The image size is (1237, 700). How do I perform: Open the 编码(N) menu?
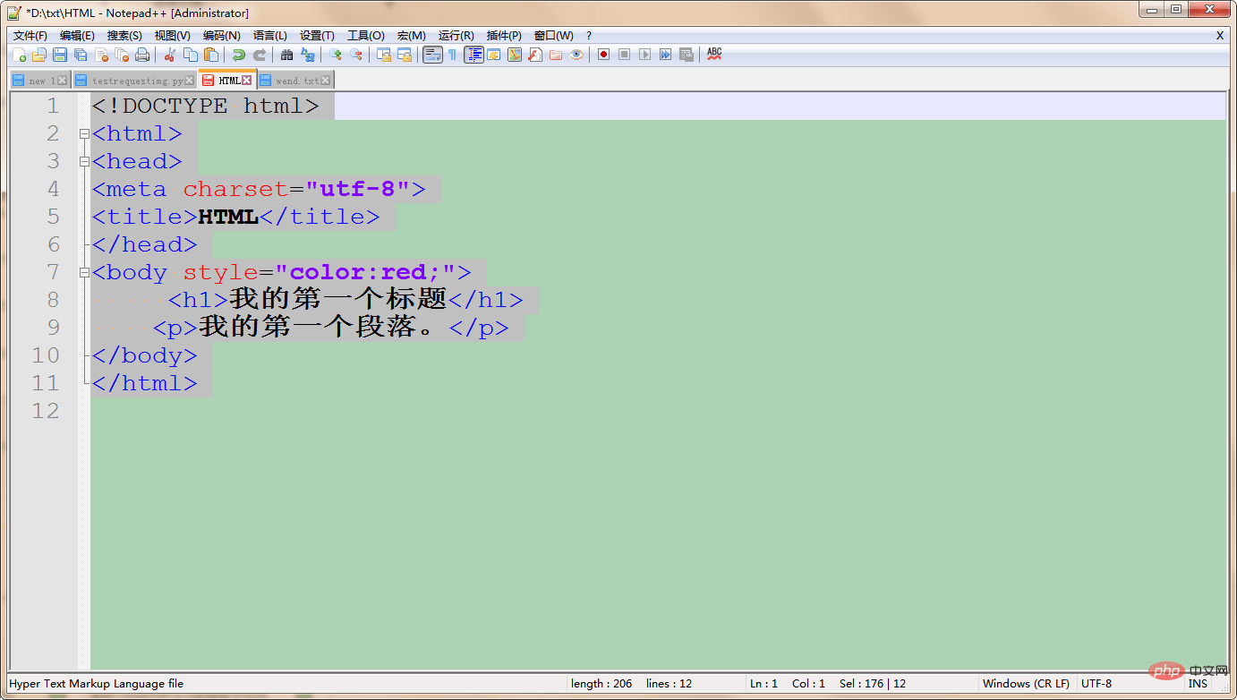tap(221, 36)
